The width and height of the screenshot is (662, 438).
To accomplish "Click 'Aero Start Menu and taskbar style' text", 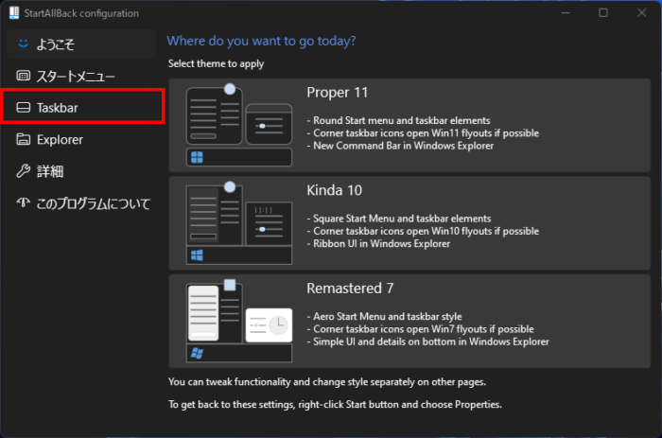I will pyautogui.click(x=387, y=316).
